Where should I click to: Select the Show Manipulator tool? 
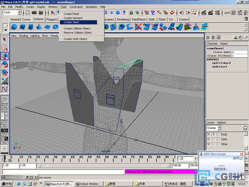tap(4, 81)
